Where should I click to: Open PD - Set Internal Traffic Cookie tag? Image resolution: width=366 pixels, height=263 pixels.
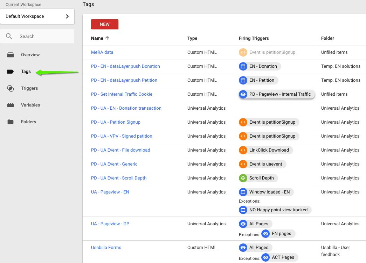click(x=122, y=94)
